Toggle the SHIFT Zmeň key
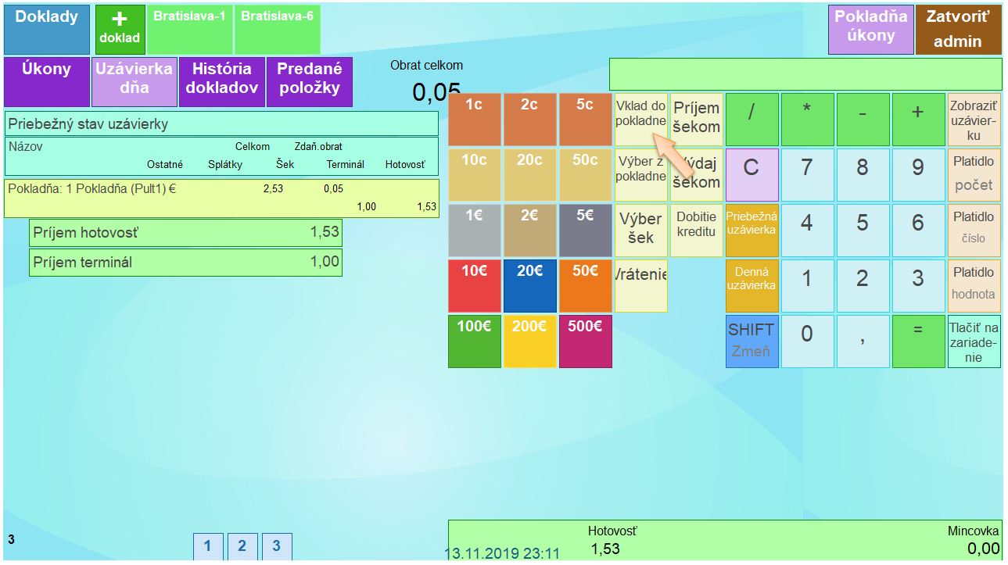The height and width of the screenshot is (565, 1008). point(752,342)
